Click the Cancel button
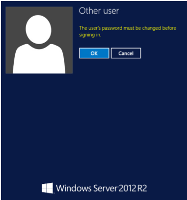The image size is (187, 200). (x=126, y=53)
